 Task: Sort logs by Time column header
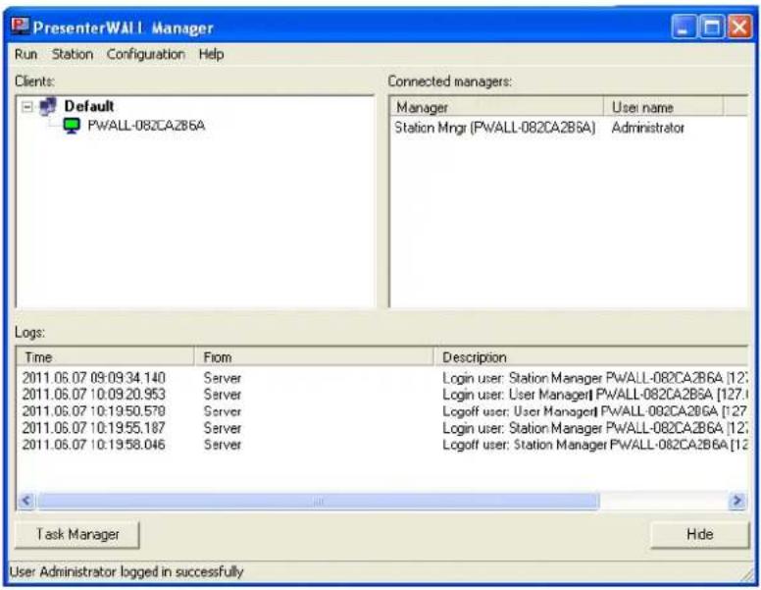pyautogui.click(x=105, y=357)
